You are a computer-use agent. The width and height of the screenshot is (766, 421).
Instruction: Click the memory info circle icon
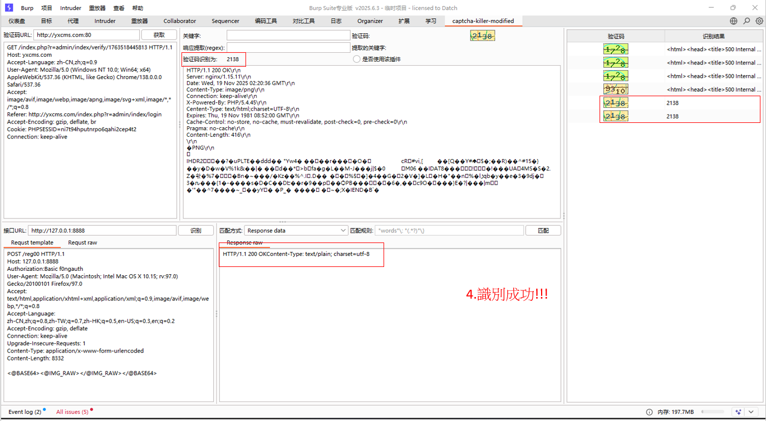(x=649, y=412)
